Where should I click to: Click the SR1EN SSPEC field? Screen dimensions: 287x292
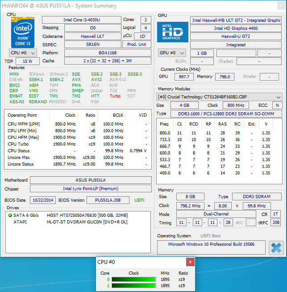tap(93, 45)
